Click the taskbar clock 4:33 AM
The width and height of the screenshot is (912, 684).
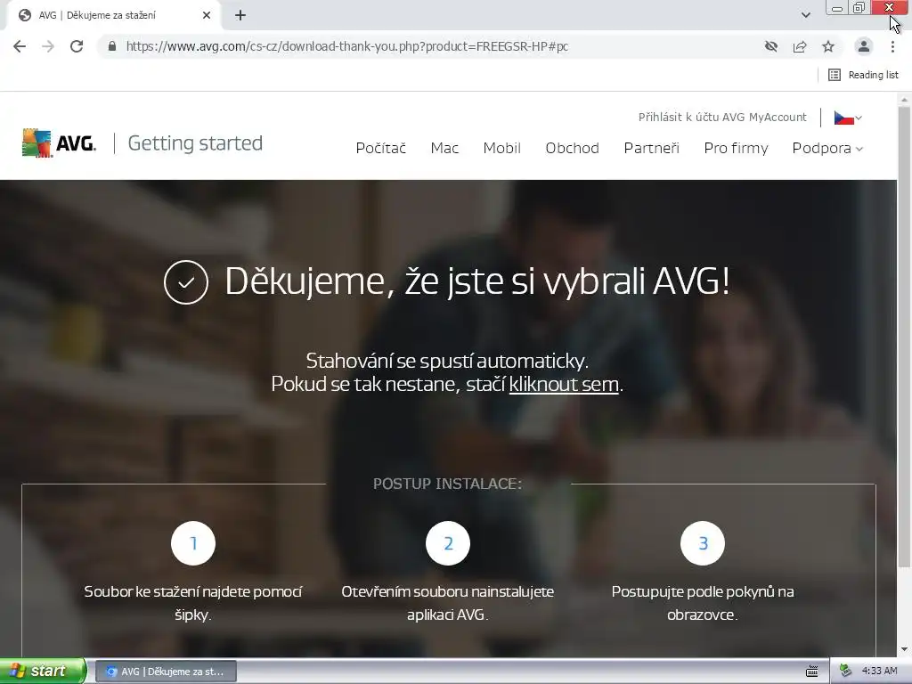tap(879, 671)
